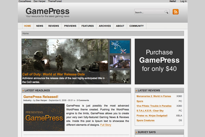Select the Home breadcrumb
Viewport: 205px width, 137px height.
(x=26, y=34)
